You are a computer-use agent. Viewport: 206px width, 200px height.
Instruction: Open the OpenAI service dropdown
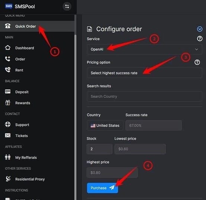coord(144,49)
